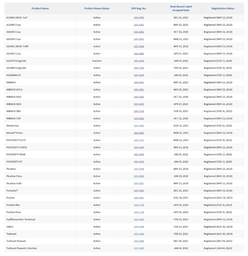The image size is (248, 256).
Task: Sort by Product Name Status header
Action: coord(97,8)
